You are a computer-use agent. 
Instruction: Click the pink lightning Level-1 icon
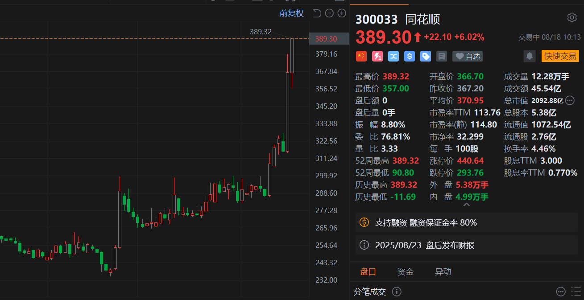377,56
